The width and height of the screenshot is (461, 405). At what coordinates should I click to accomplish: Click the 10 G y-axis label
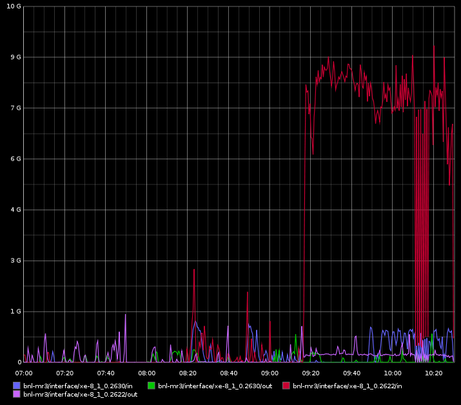(x=14, y=6)
